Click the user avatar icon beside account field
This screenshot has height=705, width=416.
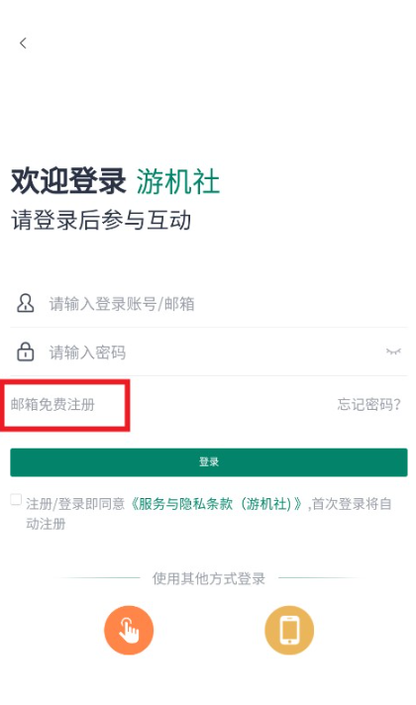coord(25,304)
